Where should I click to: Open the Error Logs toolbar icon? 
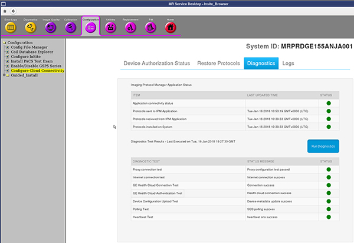[x=11, y=26]
